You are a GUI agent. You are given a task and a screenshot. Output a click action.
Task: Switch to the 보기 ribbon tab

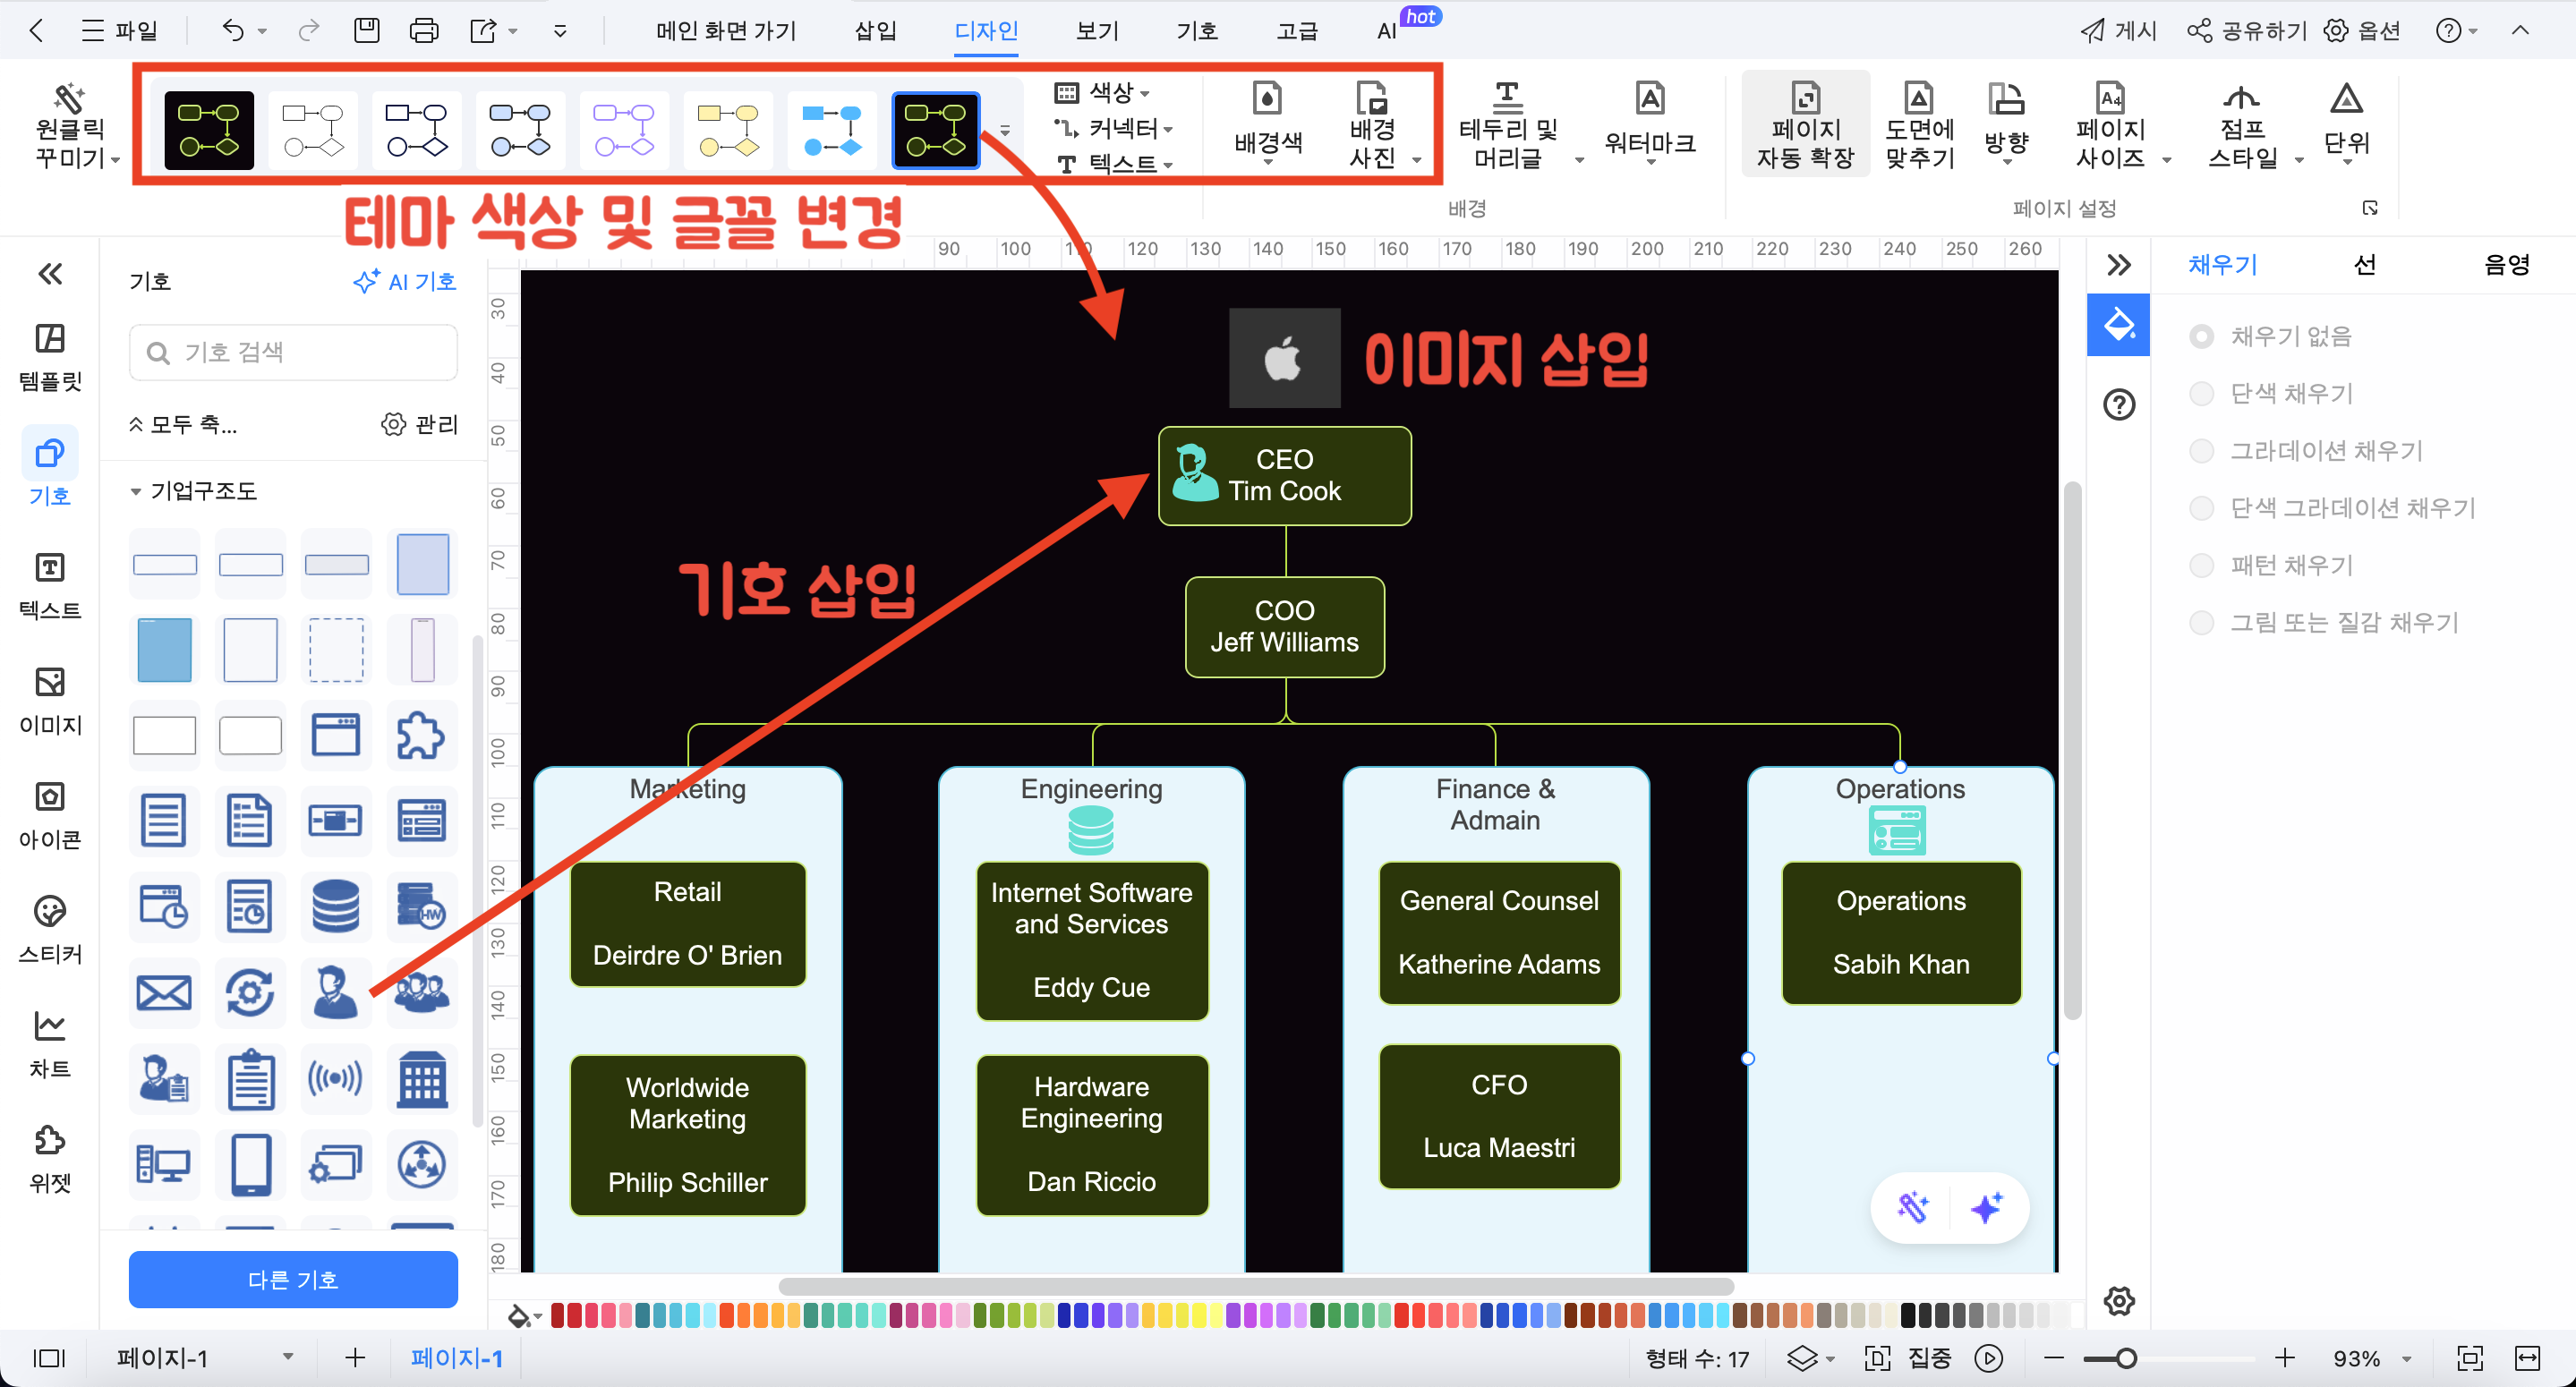tap(1097, 31)
